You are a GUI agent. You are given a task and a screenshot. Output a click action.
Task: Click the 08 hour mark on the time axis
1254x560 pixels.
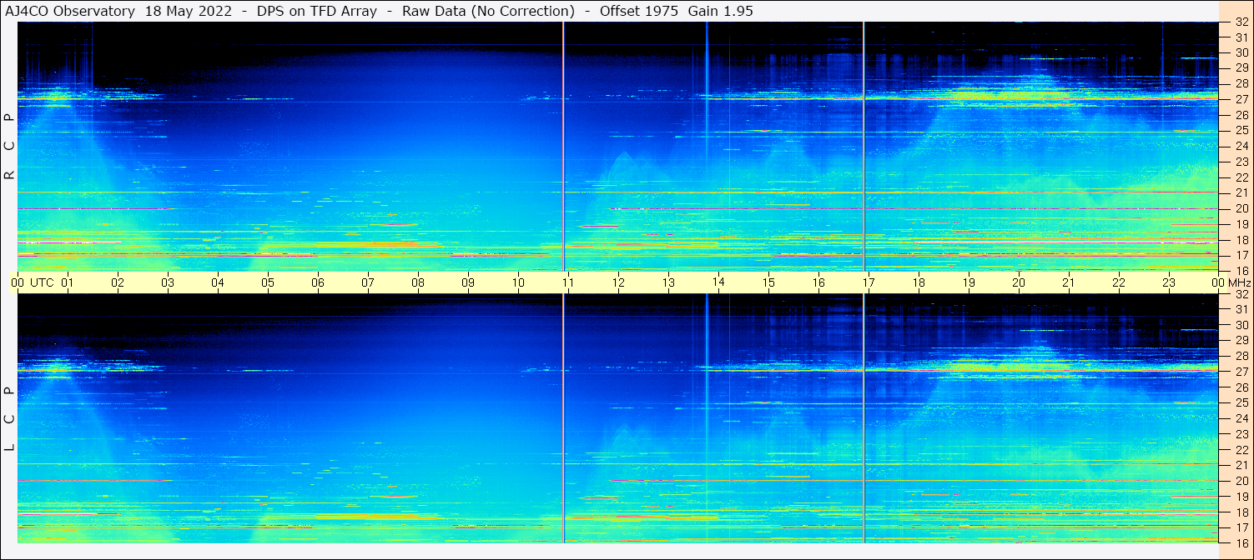pyautogui.click(x=418, y=282)
